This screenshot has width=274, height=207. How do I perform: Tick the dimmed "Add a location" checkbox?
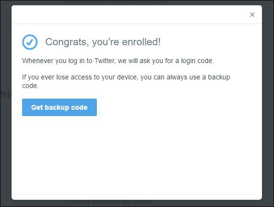coord(67,202)
